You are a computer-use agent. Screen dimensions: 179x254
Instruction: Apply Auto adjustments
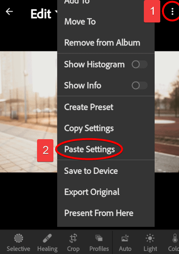[x=125, y=242]
